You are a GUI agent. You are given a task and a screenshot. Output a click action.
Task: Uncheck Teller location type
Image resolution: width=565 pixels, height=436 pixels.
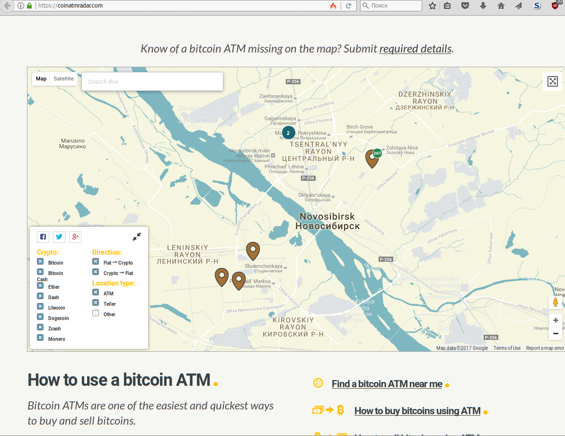(x=96, y=303)
